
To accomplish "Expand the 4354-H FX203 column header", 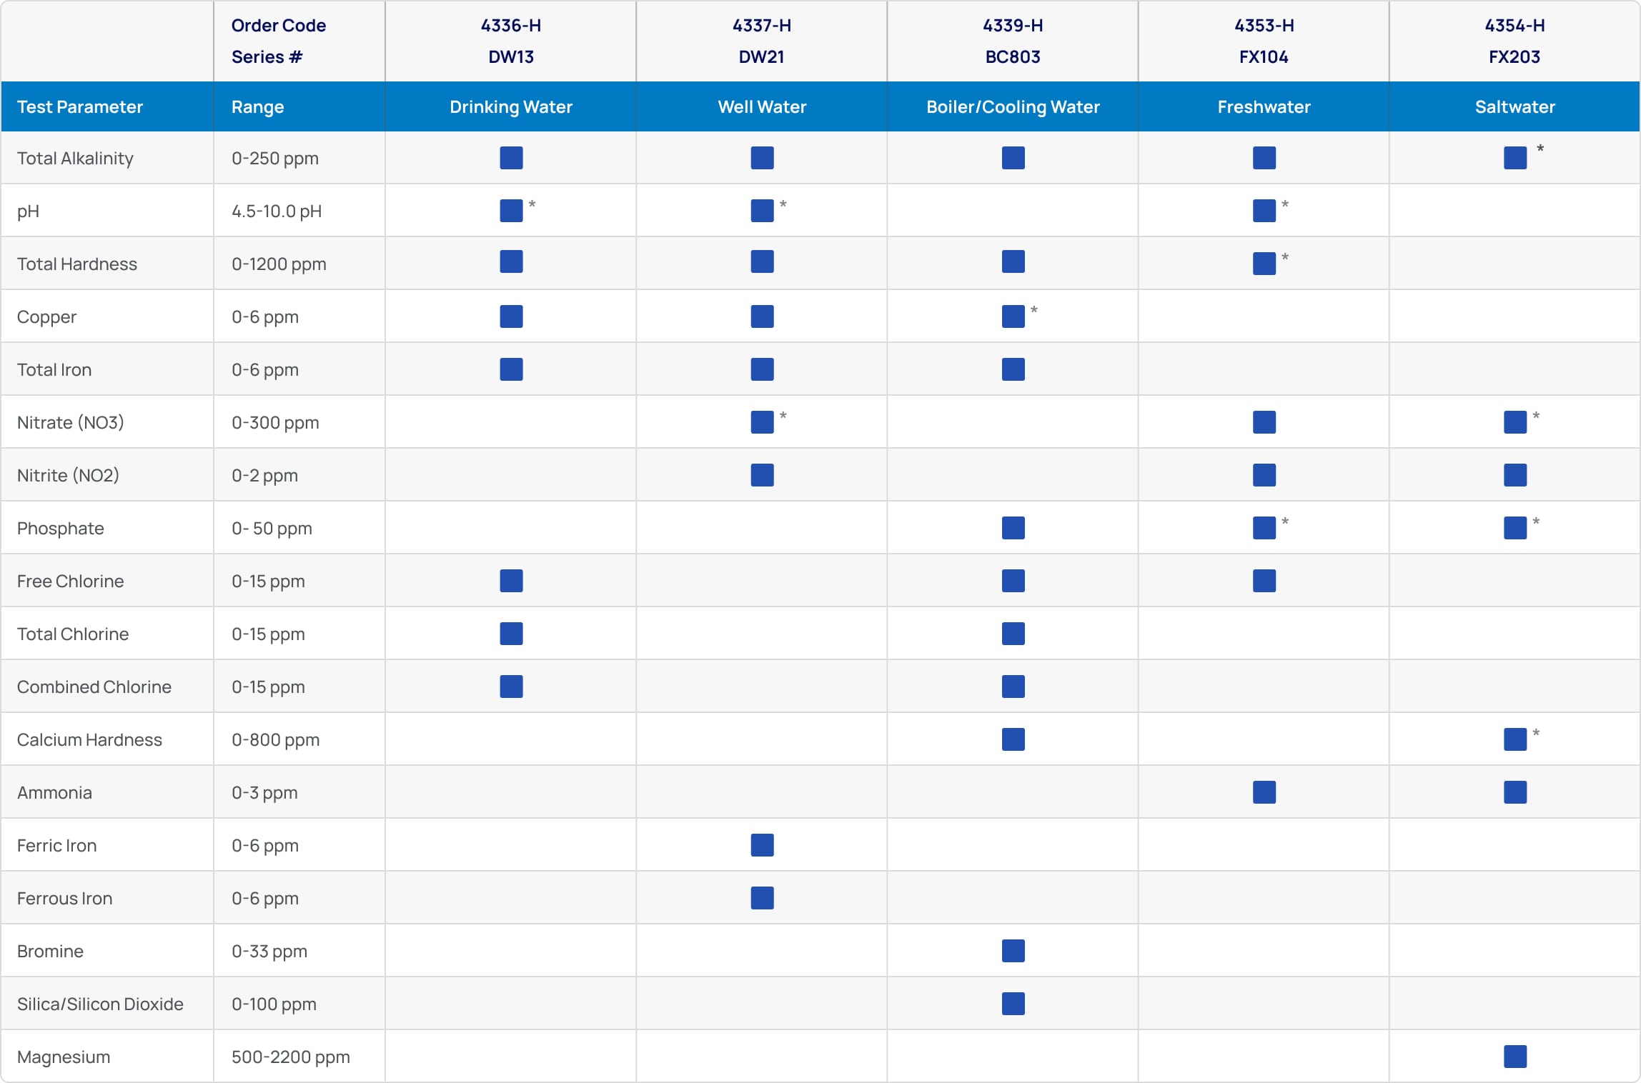I will (1514, 41).
